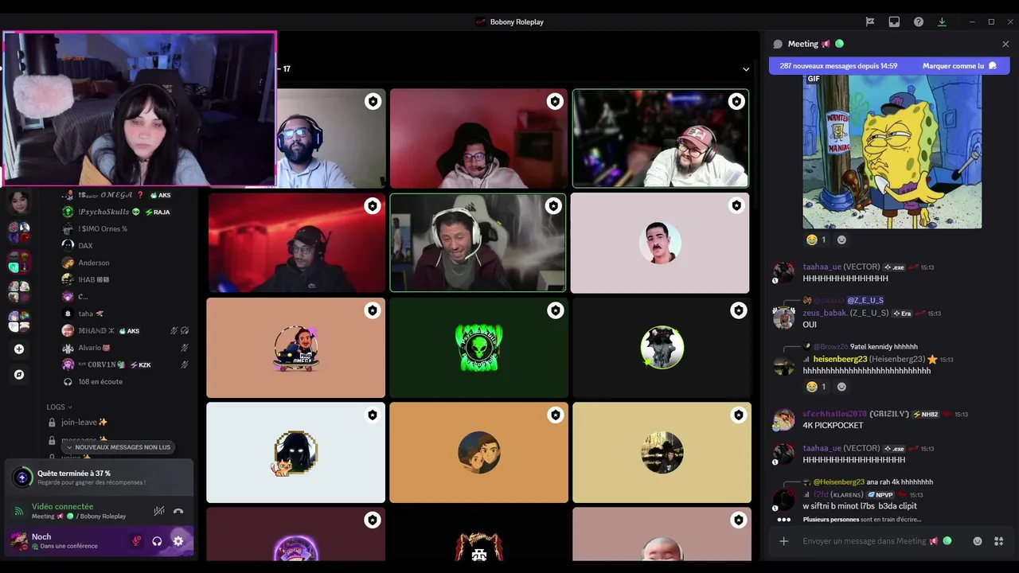This screenshot has height=573, width=1019.
Task: Open sferkhallos2070 username in chat
Action: pos(834,414)
